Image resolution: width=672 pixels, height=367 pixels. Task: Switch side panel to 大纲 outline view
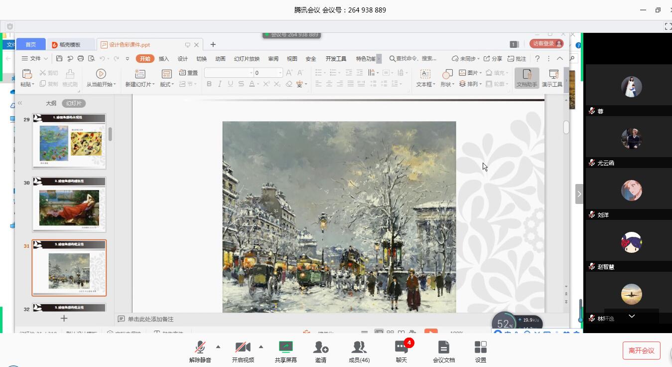51,103
